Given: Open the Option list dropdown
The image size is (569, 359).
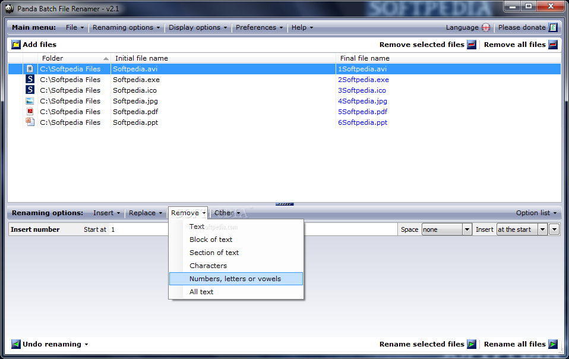Looking at the screenshot, I should [x=536, y=213].
